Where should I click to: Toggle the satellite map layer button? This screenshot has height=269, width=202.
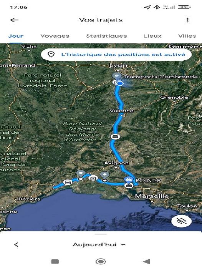point(181,221)
